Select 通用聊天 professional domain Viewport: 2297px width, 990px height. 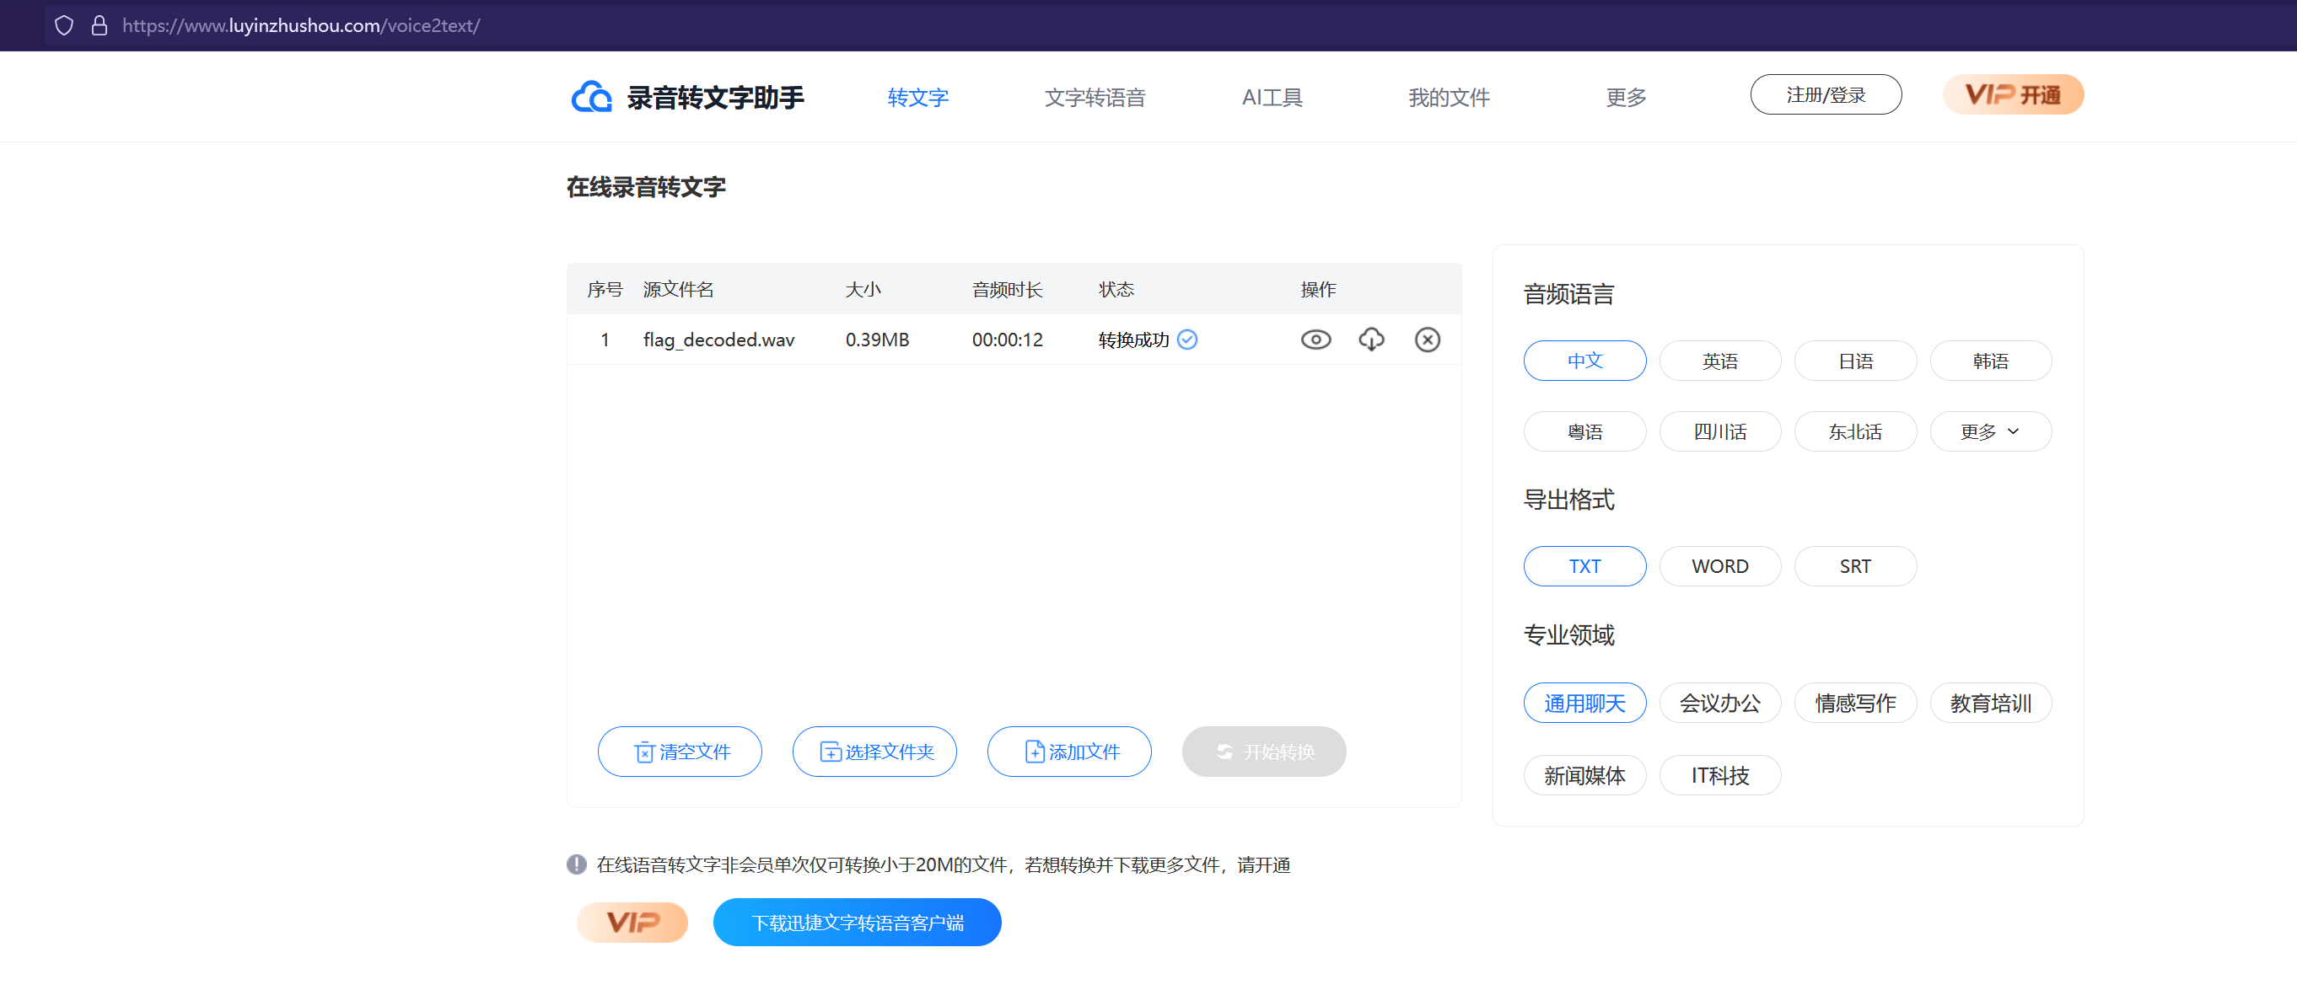click(x=1584, y=703)
